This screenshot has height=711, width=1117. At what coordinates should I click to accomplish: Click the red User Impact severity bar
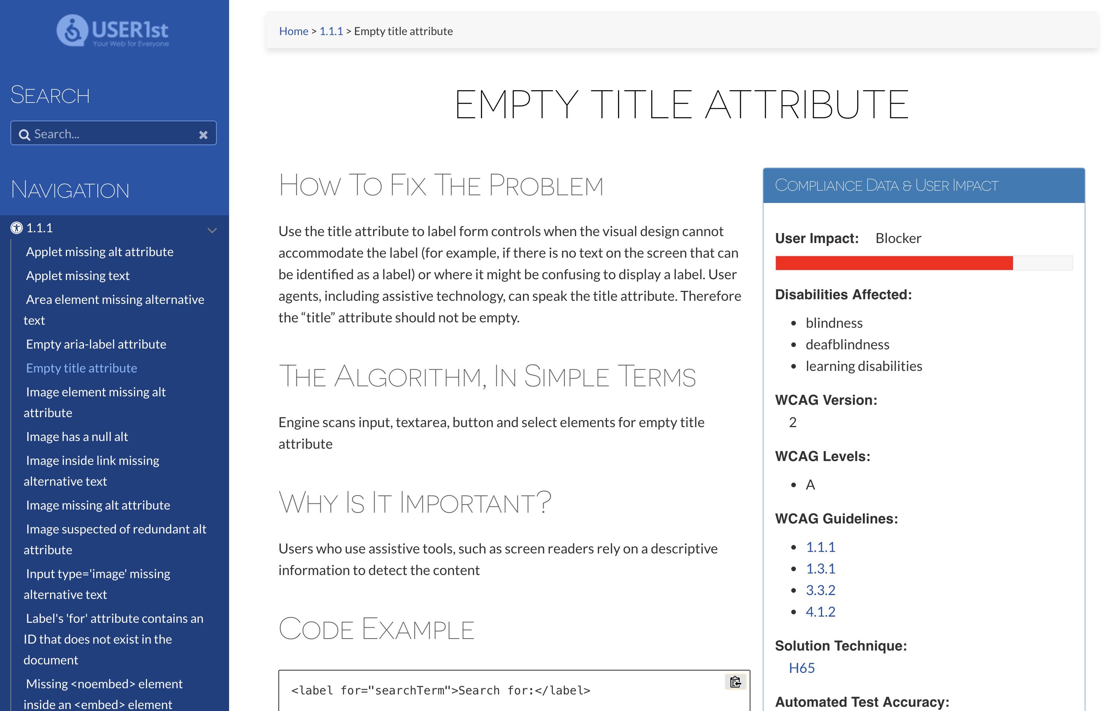895,262
